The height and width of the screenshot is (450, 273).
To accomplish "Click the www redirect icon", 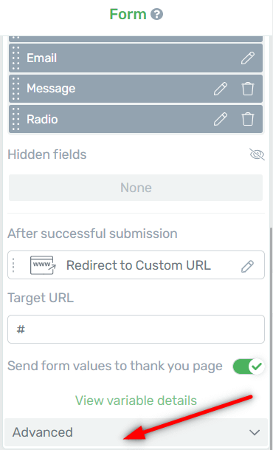I will 43,265.
